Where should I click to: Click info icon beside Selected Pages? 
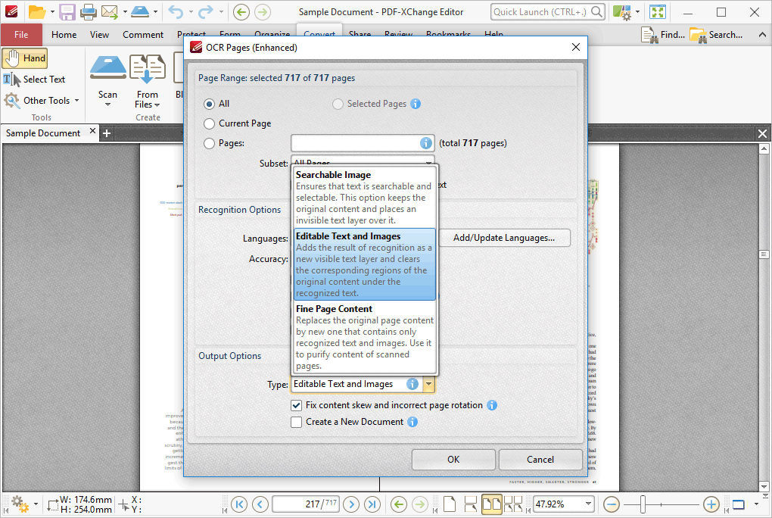coord(416,104)
